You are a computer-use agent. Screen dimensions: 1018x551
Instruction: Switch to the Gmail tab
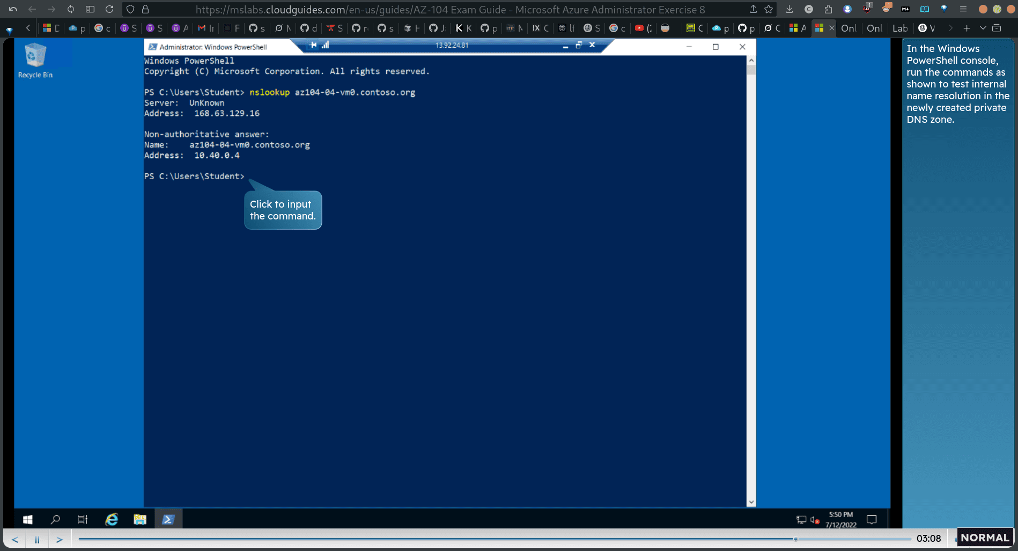pos(206,28)
